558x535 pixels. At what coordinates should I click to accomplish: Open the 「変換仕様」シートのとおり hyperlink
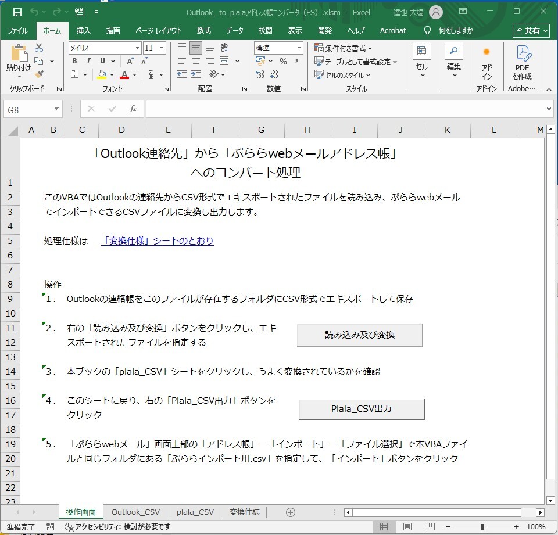[157, 240]
